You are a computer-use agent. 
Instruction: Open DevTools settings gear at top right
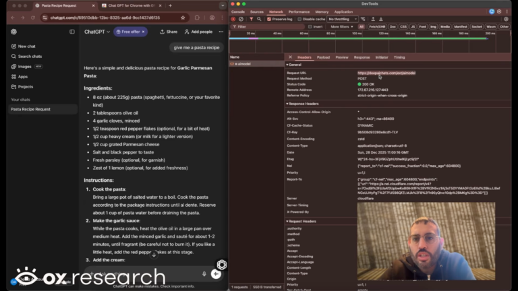click(499, 11)
